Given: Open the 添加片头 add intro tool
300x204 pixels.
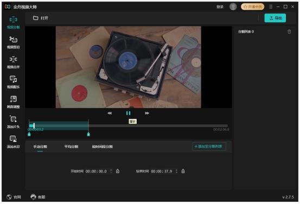Looking at the screenshot, I should (13, 122).
